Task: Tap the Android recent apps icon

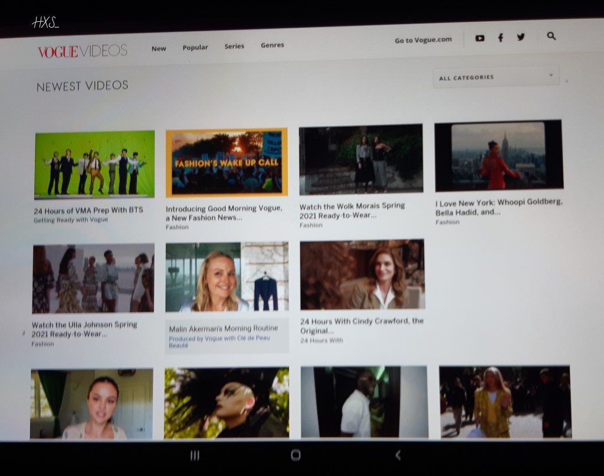Action: point(195,455)
